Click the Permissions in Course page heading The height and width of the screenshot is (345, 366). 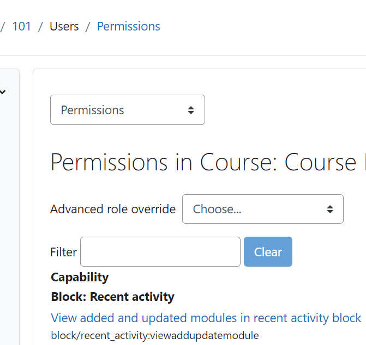point(208,162)
